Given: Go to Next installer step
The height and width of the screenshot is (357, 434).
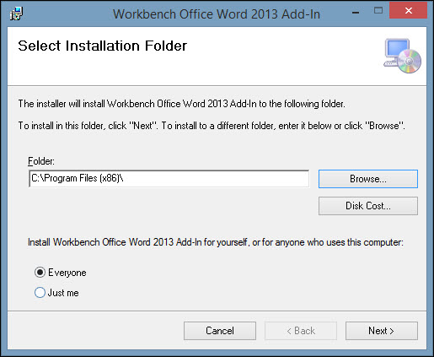Looking at the screenshot, I should 382,331.
